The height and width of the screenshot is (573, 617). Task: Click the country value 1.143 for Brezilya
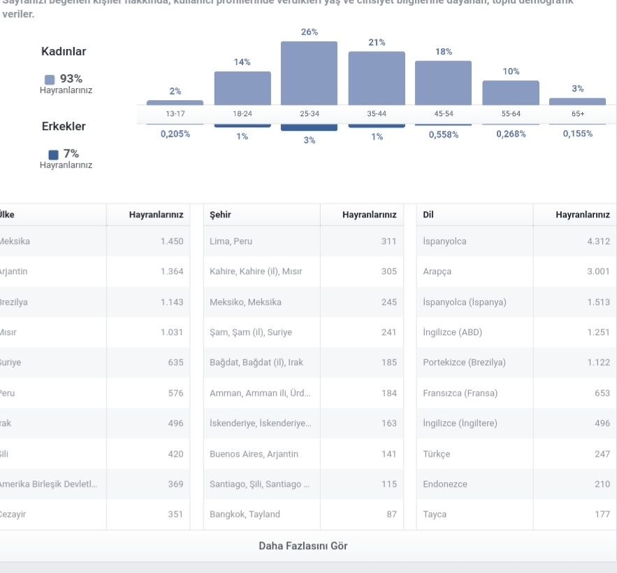172,302
